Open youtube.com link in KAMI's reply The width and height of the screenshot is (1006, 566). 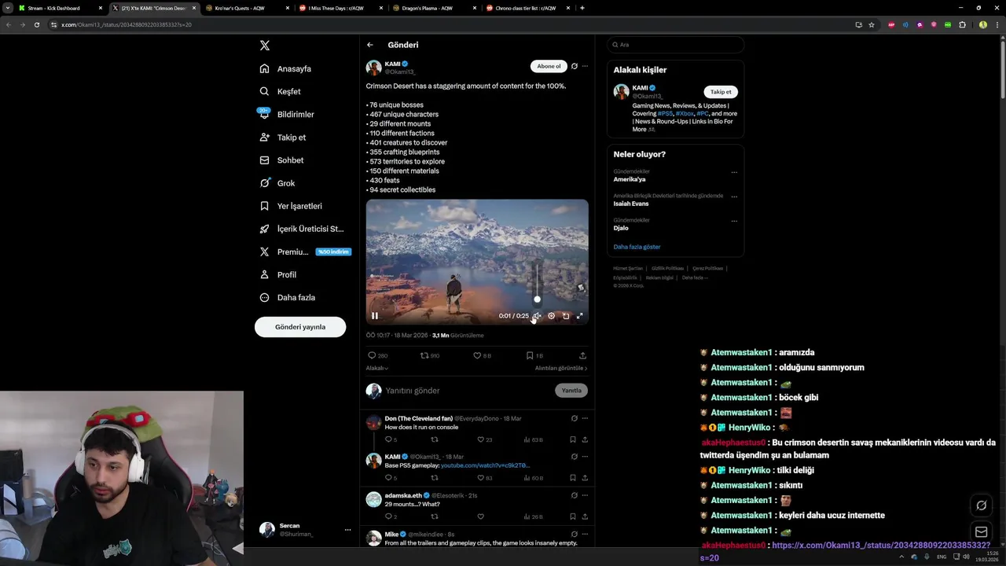pyautogui.click(x=485, y=465)
